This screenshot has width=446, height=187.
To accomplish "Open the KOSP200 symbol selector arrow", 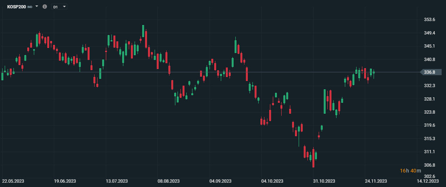I will 37,7.
